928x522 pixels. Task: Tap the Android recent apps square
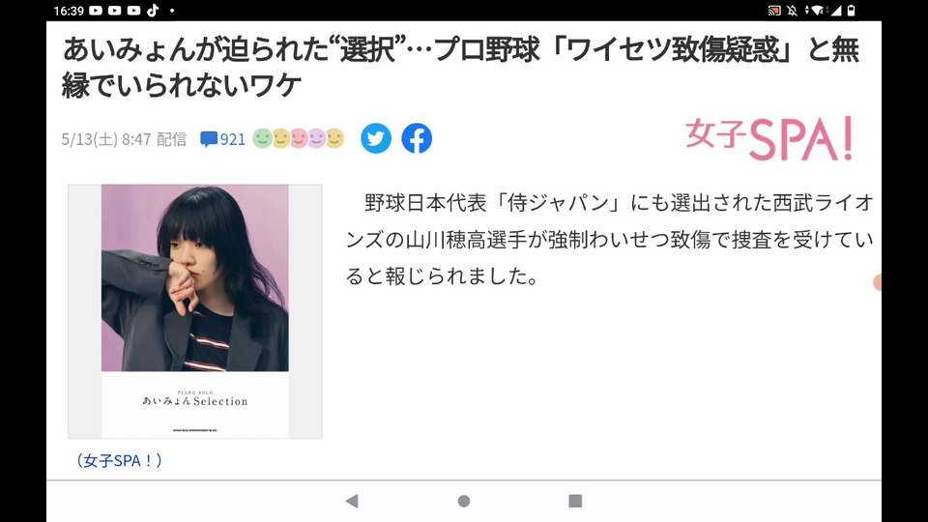coord(575,502)
